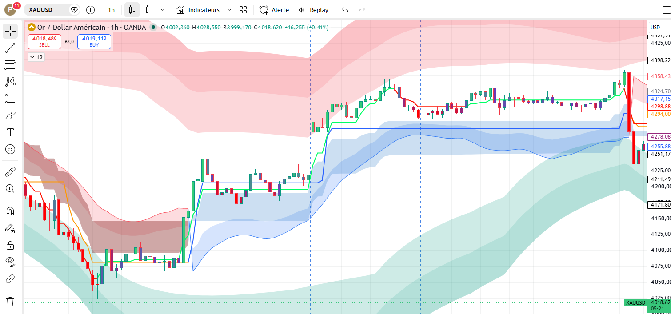This screenshot has height=314, width=671.
Task: Select the ruler measure tool
Action: coord(10,171)
